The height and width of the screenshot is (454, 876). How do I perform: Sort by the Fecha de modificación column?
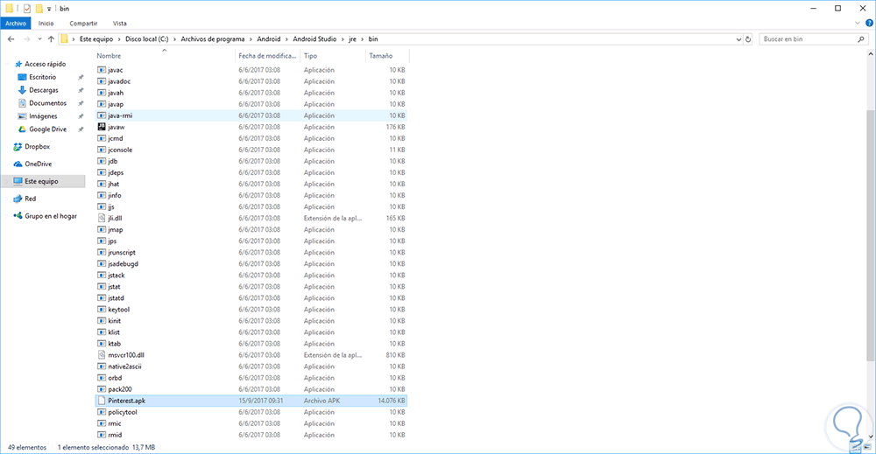[267, 56]
